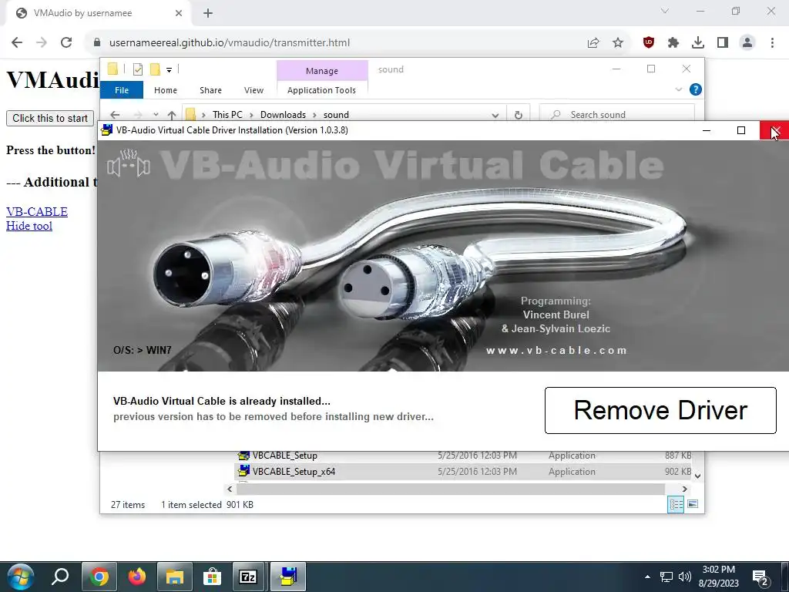The height and width of the screenshot is (592, 789).
Task: Select Downloads in the breadcrumb path
Action: [283, 115]
